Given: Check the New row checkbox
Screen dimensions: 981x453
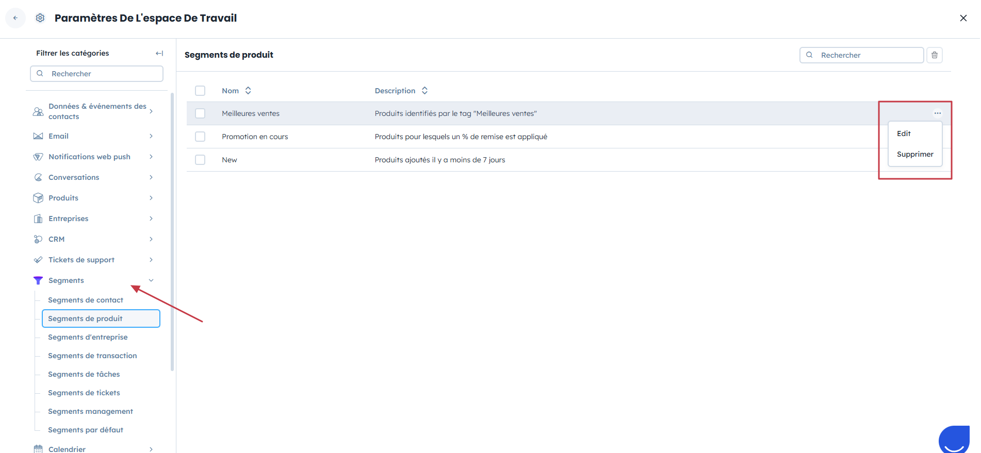Looking at the screenshot, I should 200,160.
